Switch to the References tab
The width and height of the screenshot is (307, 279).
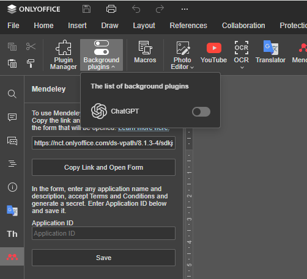tap(188, 26)
